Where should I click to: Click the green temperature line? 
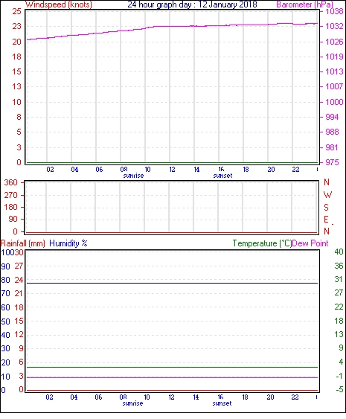tap(172, 367)
